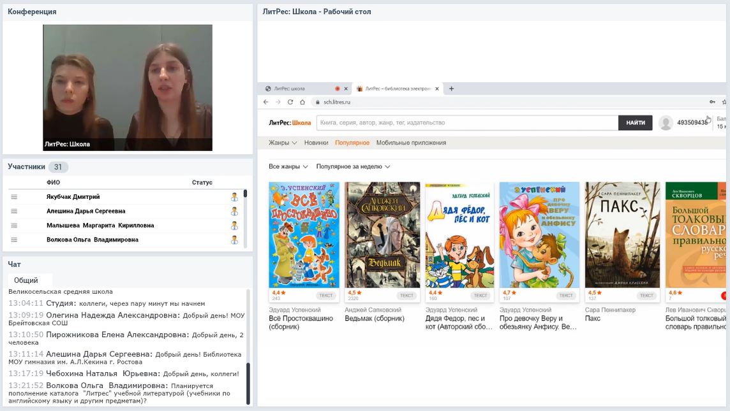This screenshot has width=730, height=411.
Task: Open 'Мобильные приложения' menu item
Action: coord(411,143)
